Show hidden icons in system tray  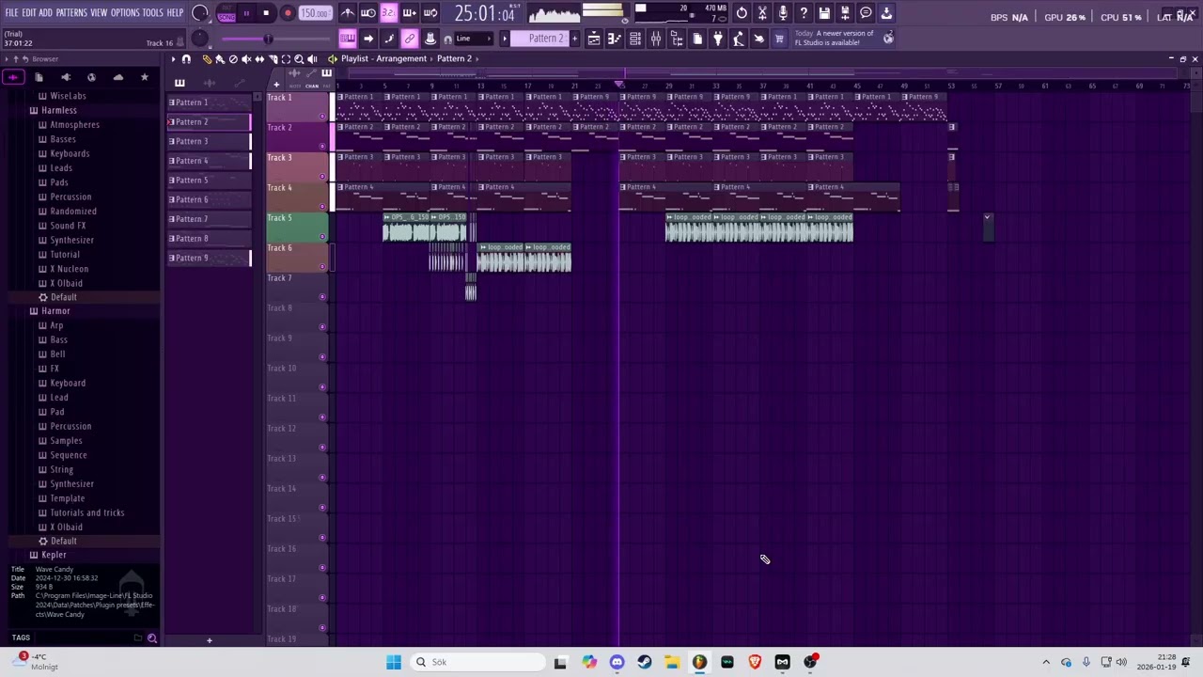[1046, 662]
